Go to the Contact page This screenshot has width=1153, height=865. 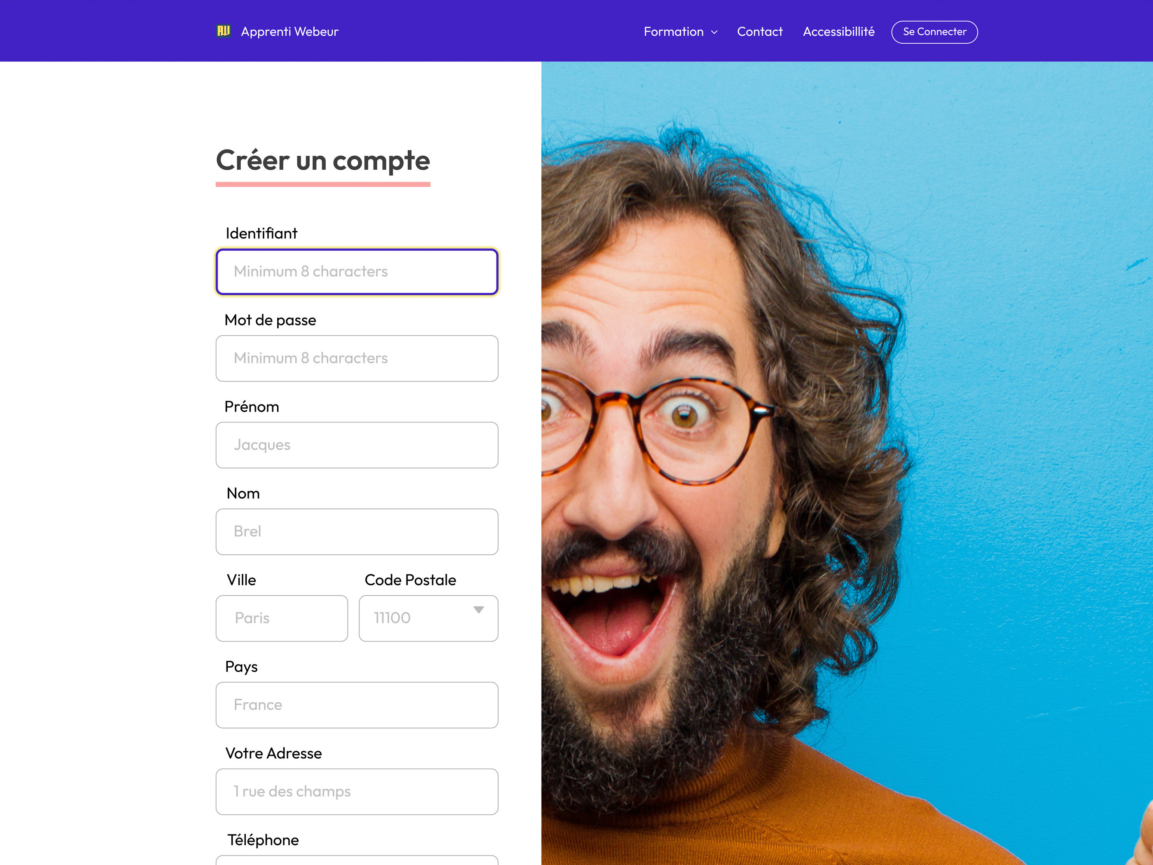[759, 32]
